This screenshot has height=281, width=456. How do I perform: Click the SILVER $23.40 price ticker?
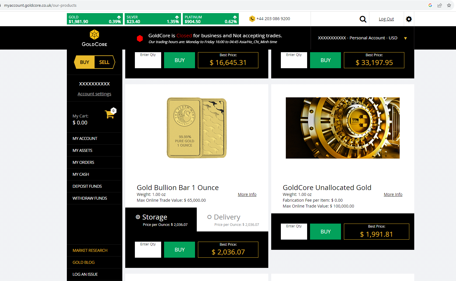click(x=153, y=19)
